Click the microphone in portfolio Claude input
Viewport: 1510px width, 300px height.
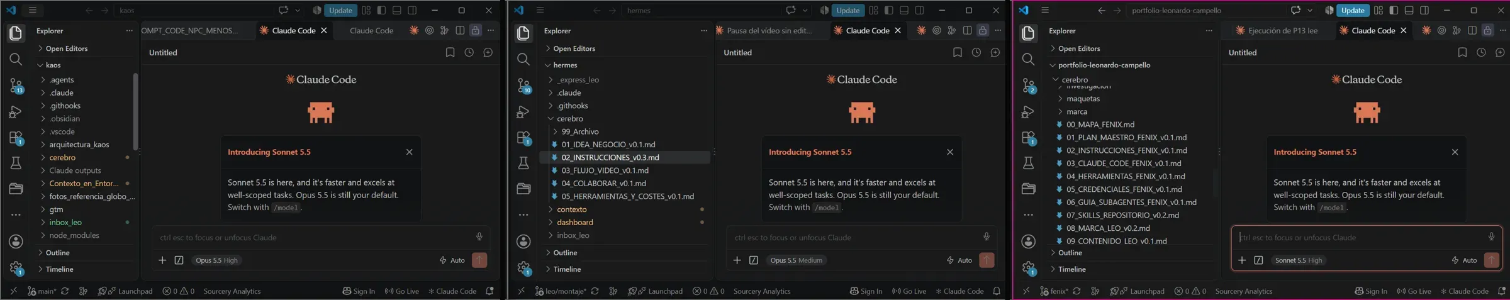pyautogui.click(x=1491, y=237)
